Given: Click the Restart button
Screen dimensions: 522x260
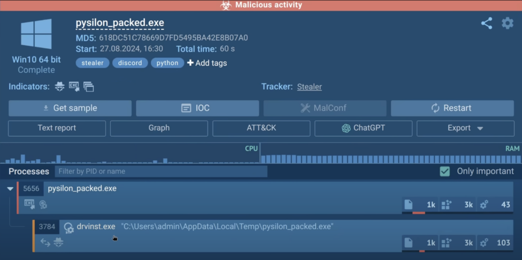Looking at the screenshot, I should click(453, 108).
